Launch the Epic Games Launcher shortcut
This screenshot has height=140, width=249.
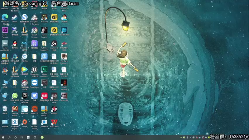(x=25, y=96)
